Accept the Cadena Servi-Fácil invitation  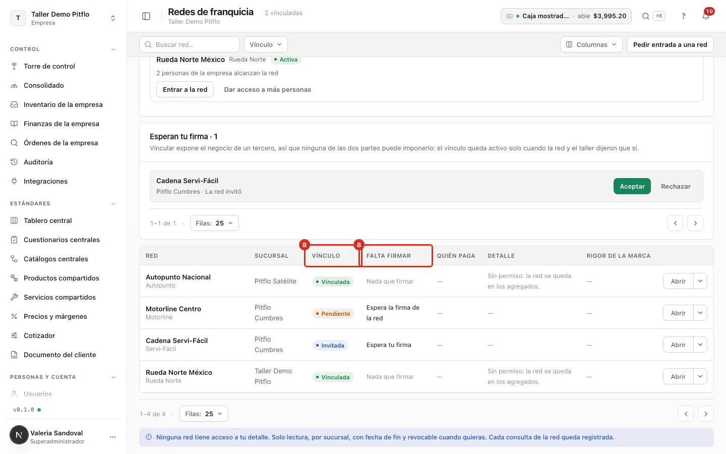(x=632, y=186)
